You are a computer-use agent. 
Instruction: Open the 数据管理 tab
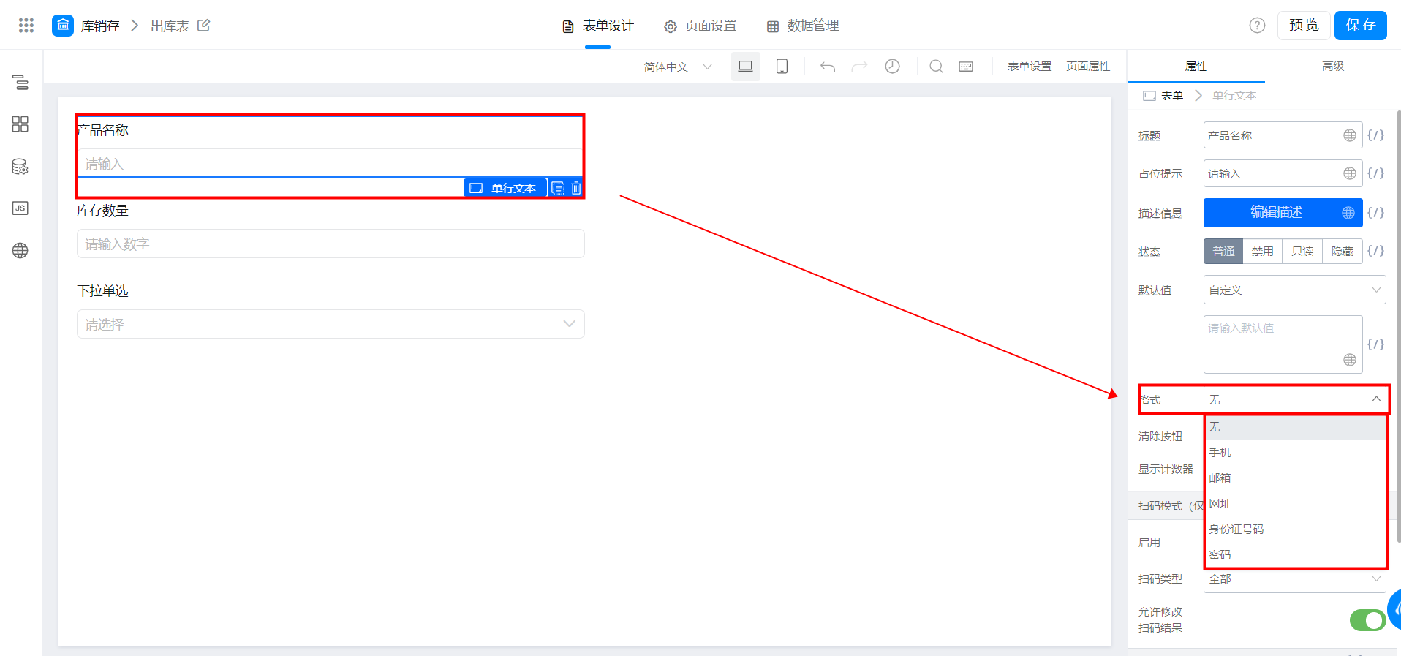point(803,26)
